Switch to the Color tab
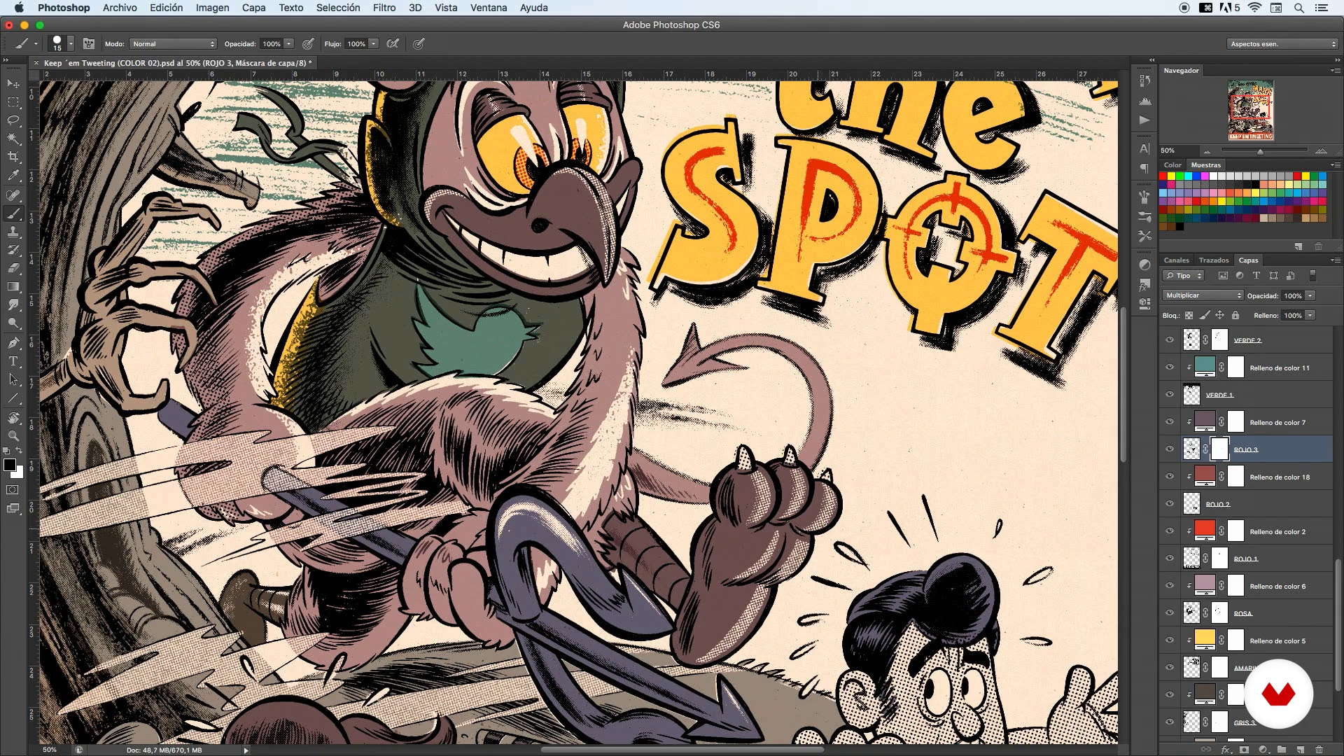The height and width of the screenshot is (756, 1344). click(x=1172, y=165)
